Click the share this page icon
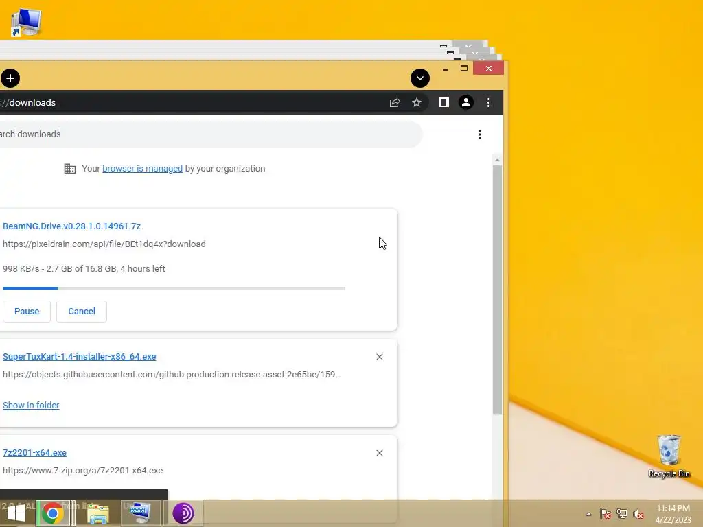This screenshot has width=703, height=527. pos(395,103)
